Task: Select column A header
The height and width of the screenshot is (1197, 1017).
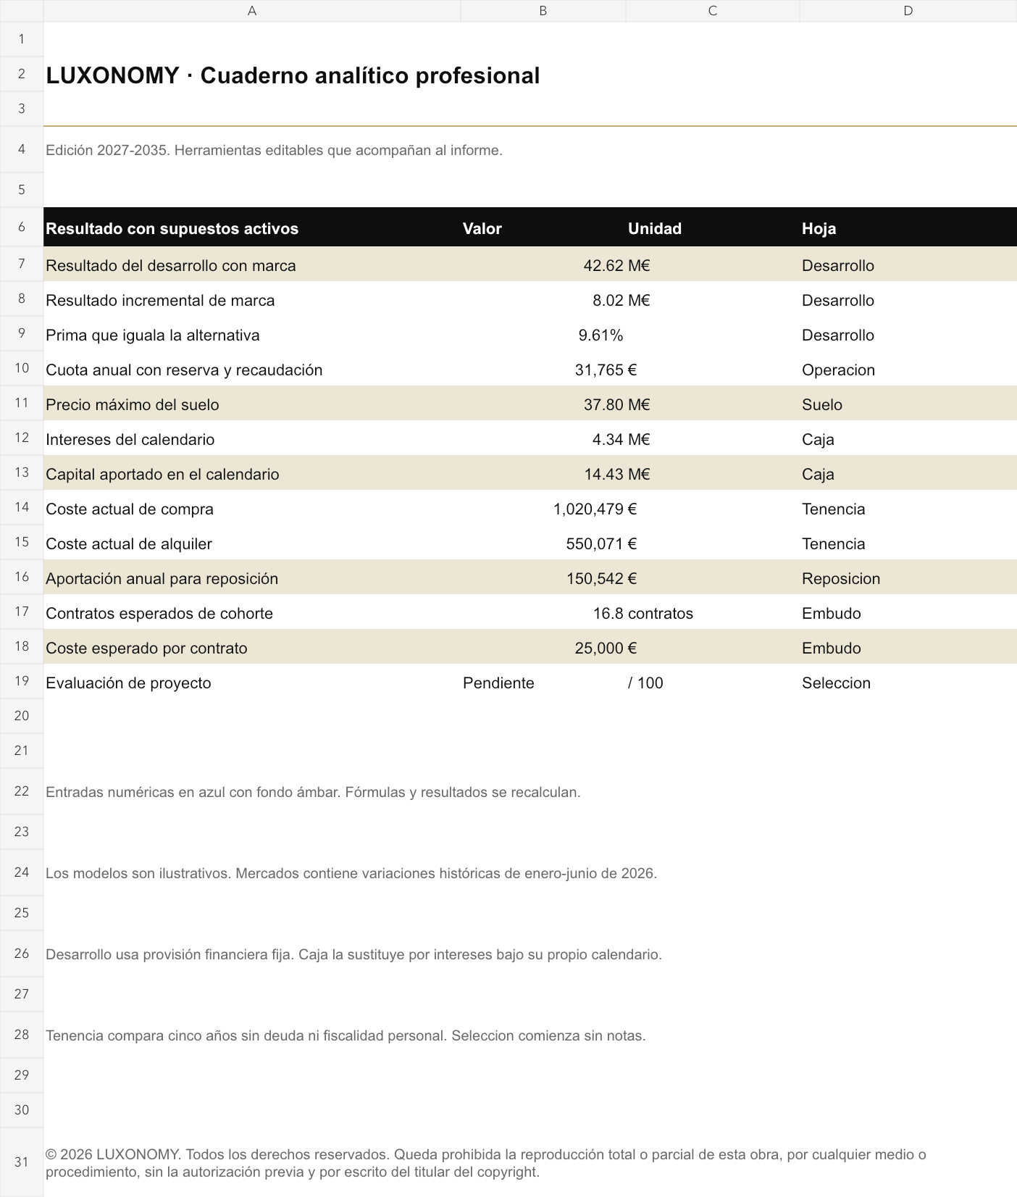Action: tap(252, 11)
